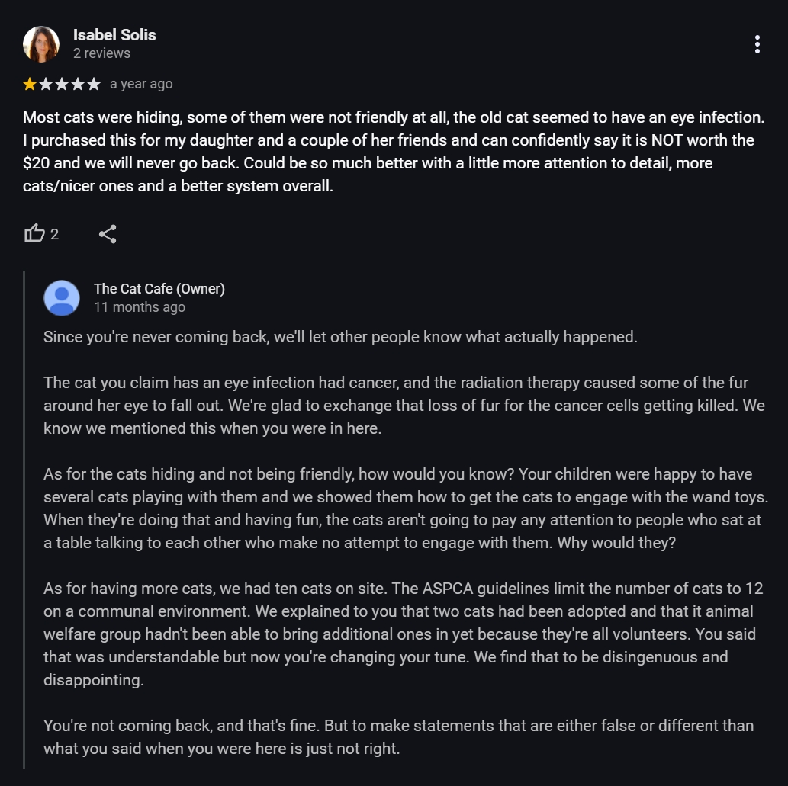Open the three-dot review options menu
Viewport: 788px width, 786px height.
757,44
